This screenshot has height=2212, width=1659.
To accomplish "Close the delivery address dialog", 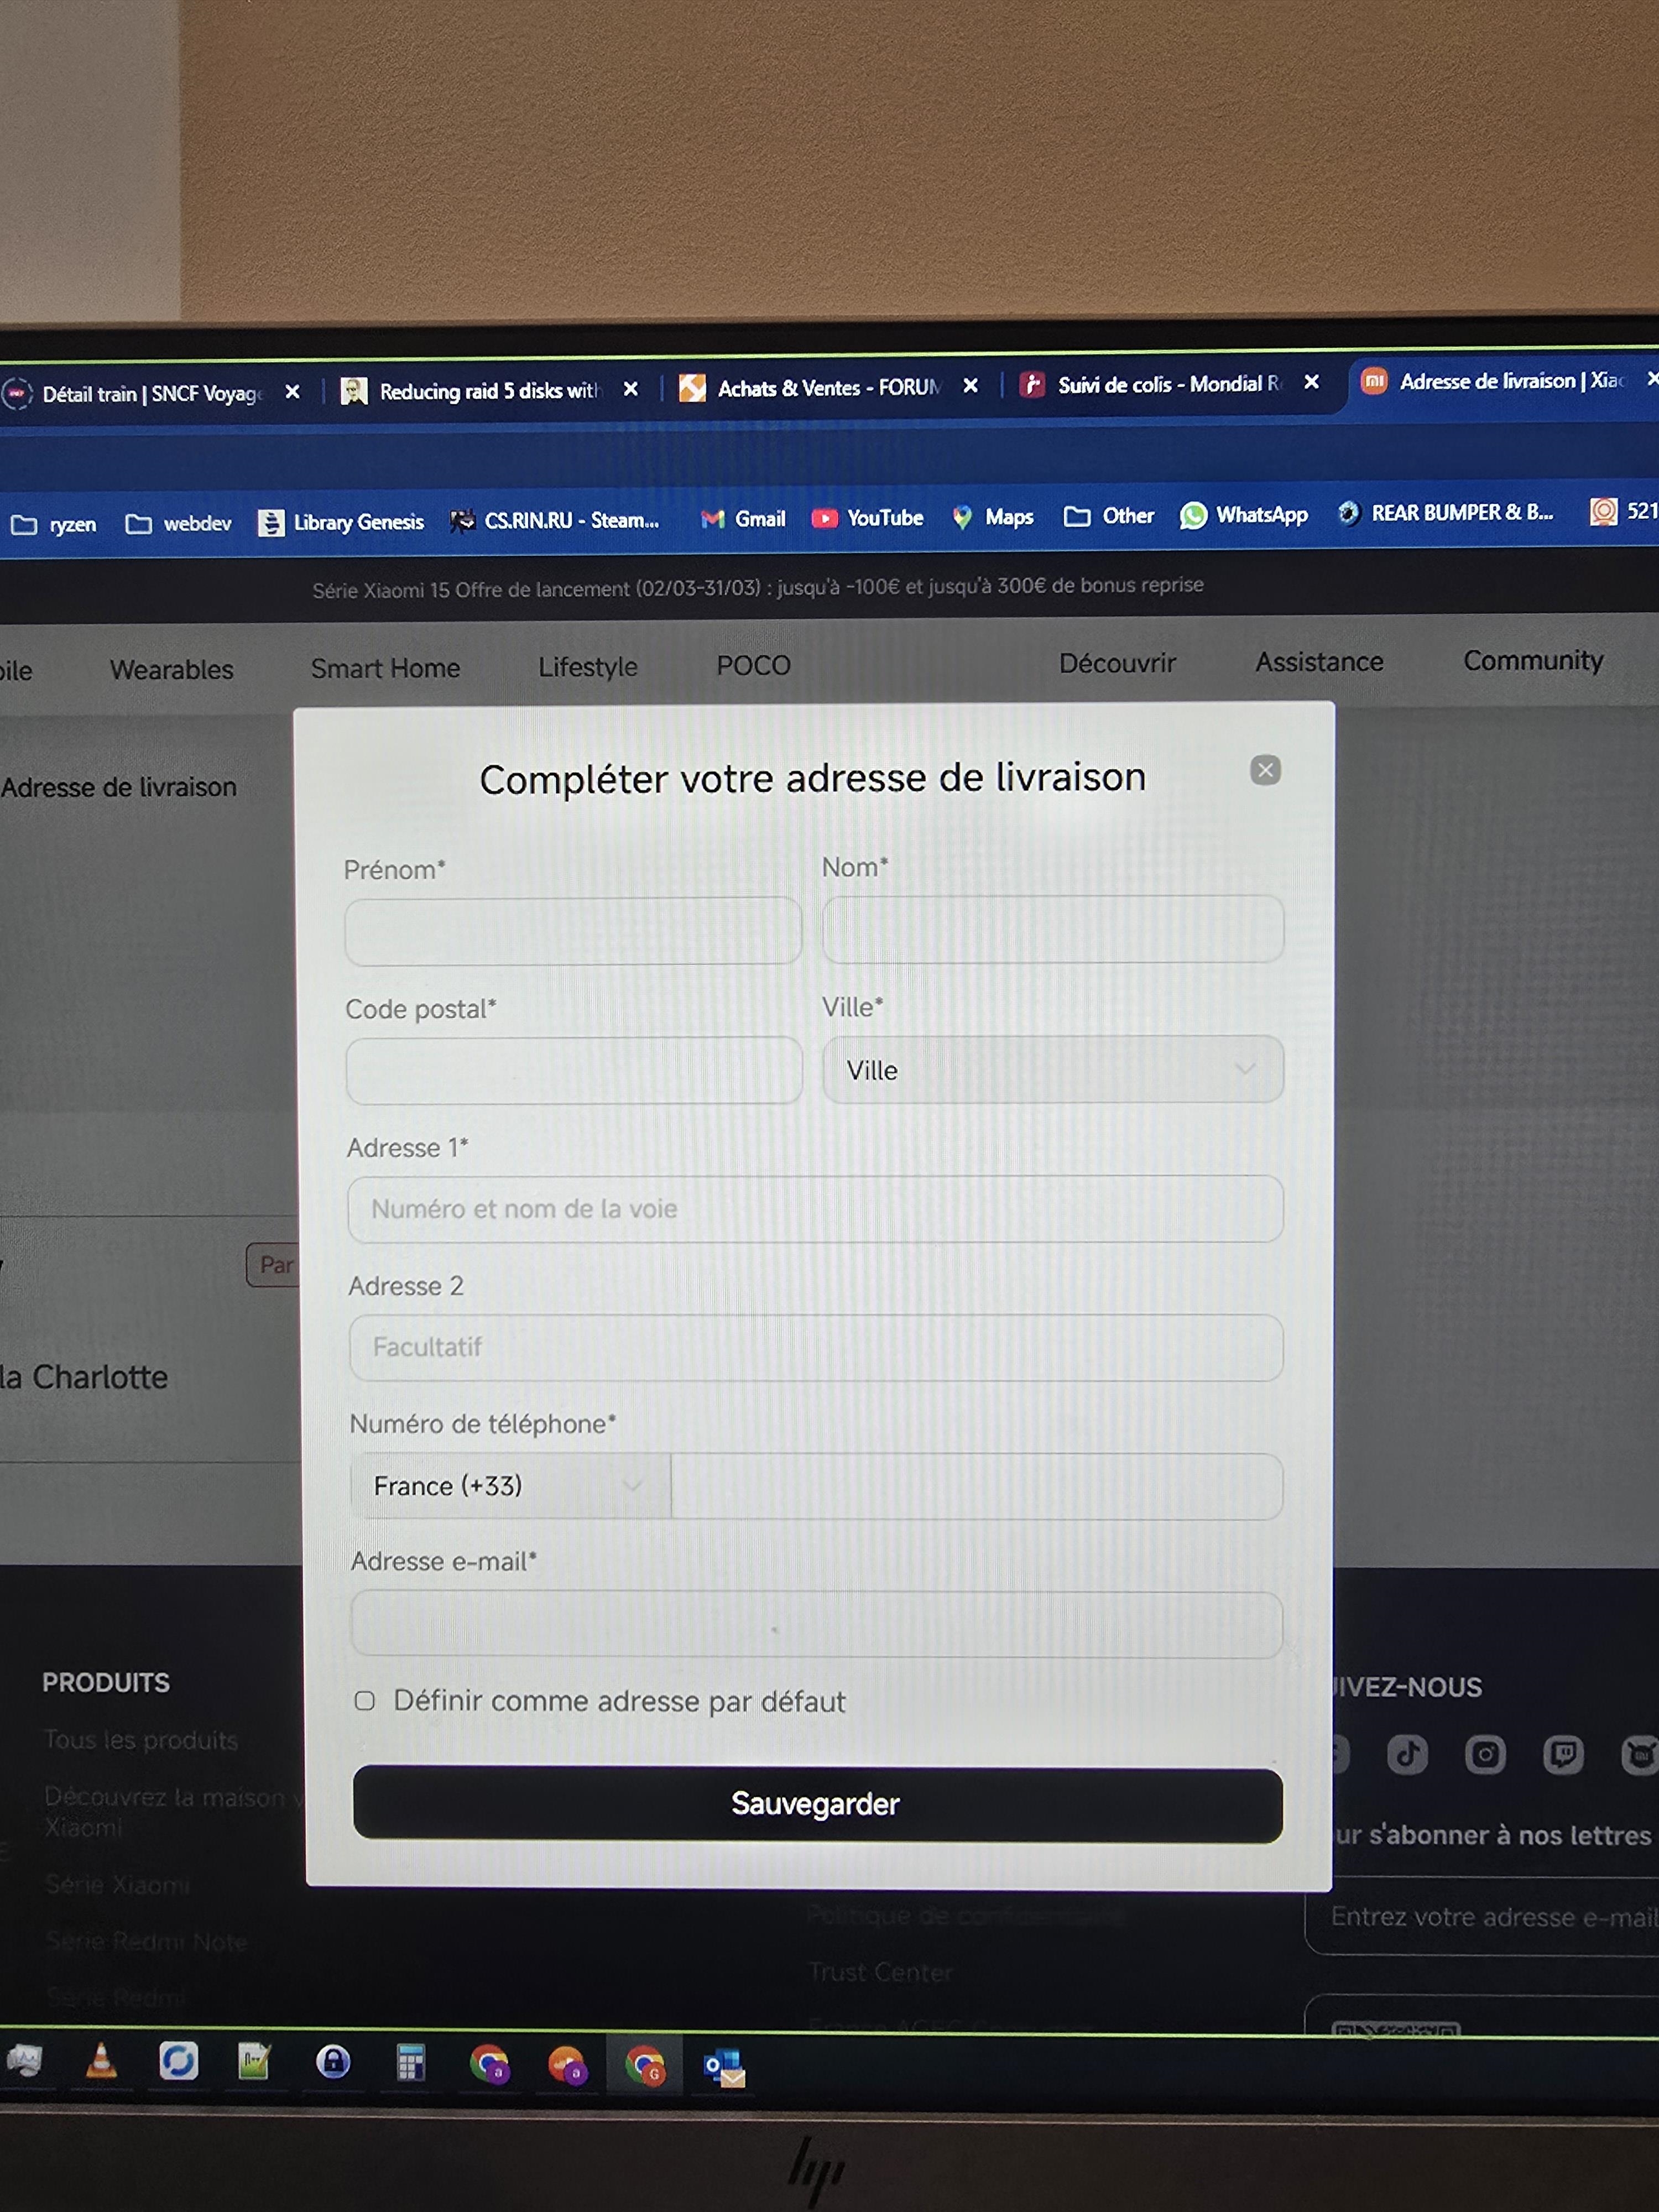I will (x=1265, y=770).
